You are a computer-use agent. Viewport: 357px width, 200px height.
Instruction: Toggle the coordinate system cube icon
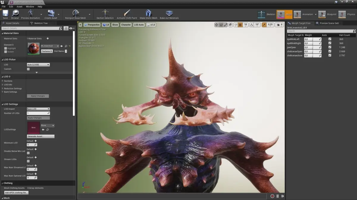tap(231, 25)
